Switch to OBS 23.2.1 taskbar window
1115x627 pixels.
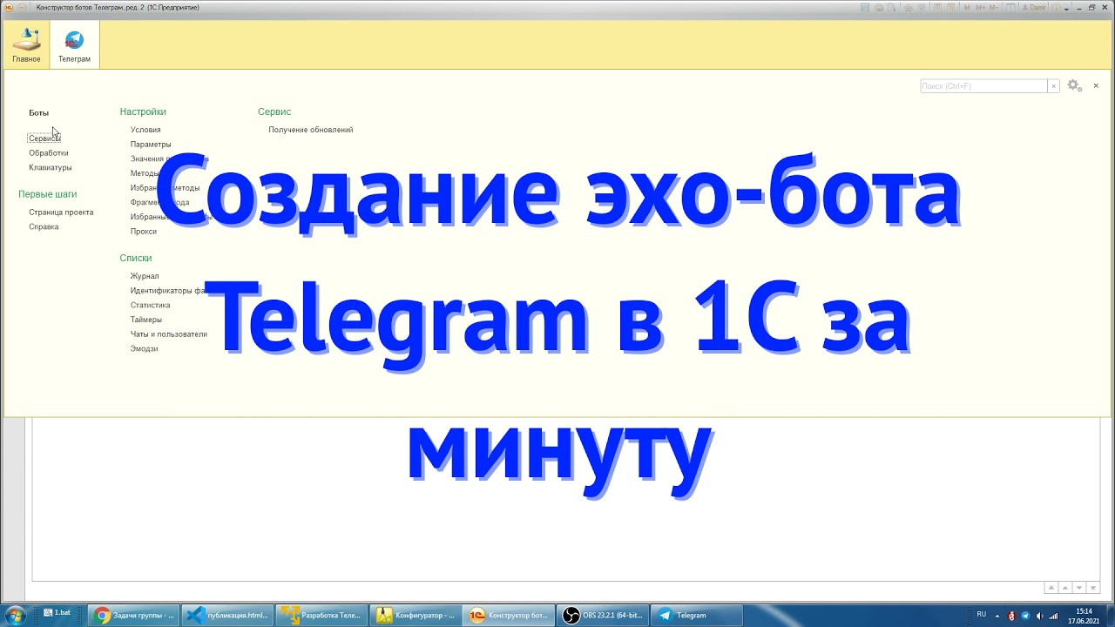603,616
